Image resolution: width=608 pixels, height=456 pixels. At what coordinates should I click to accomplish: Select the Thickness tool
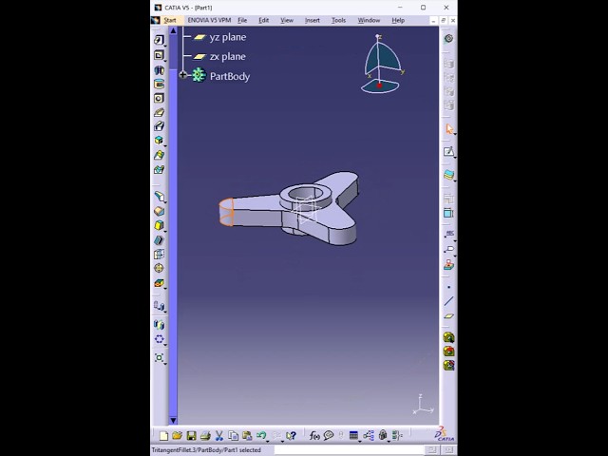pos(159,255)
